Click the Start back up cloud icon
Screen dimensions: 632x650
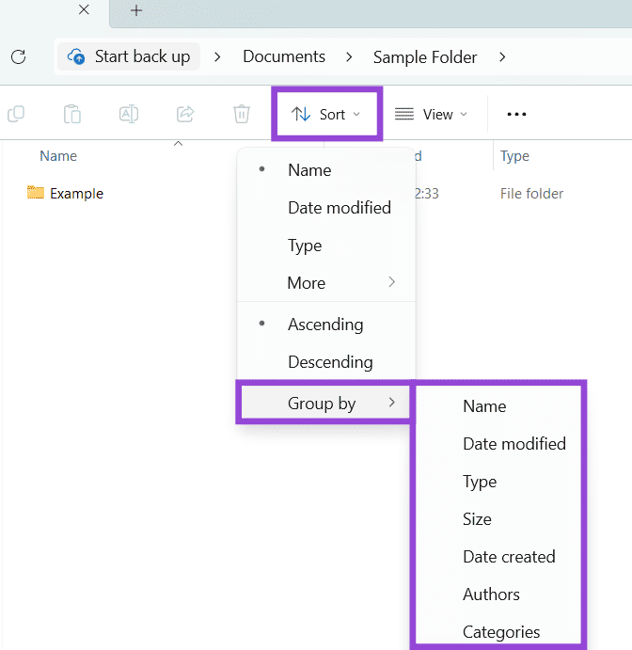[x=77, y=56]
